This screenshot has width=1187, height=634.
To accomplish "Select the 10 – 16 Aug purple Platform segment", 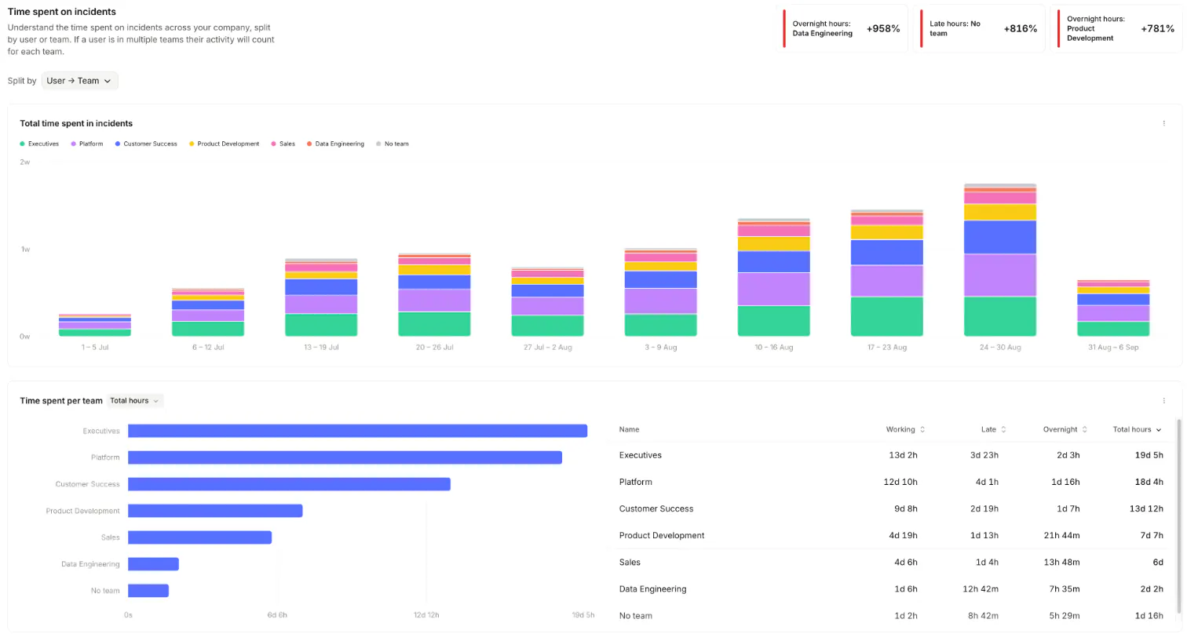I will 774,289.
